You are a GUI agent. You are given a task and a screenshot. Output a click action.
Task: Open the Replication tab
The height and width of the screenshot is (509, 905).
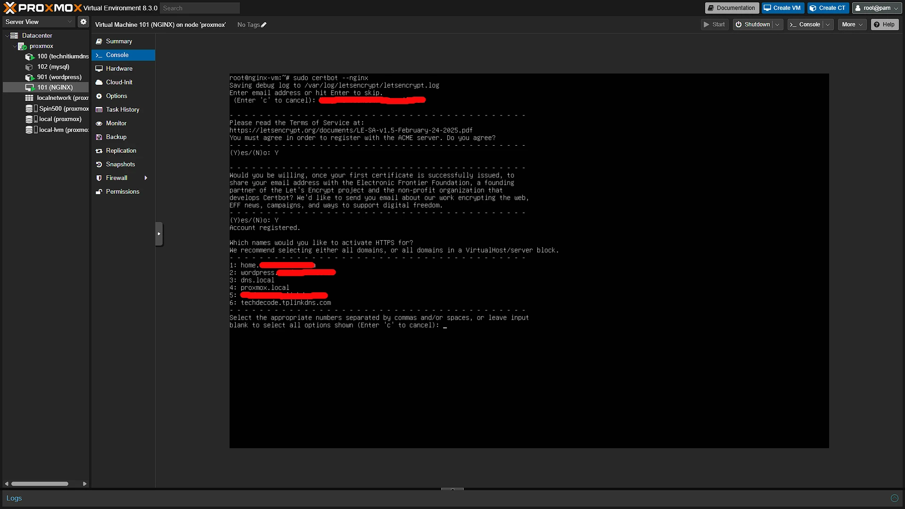point(123,151)
